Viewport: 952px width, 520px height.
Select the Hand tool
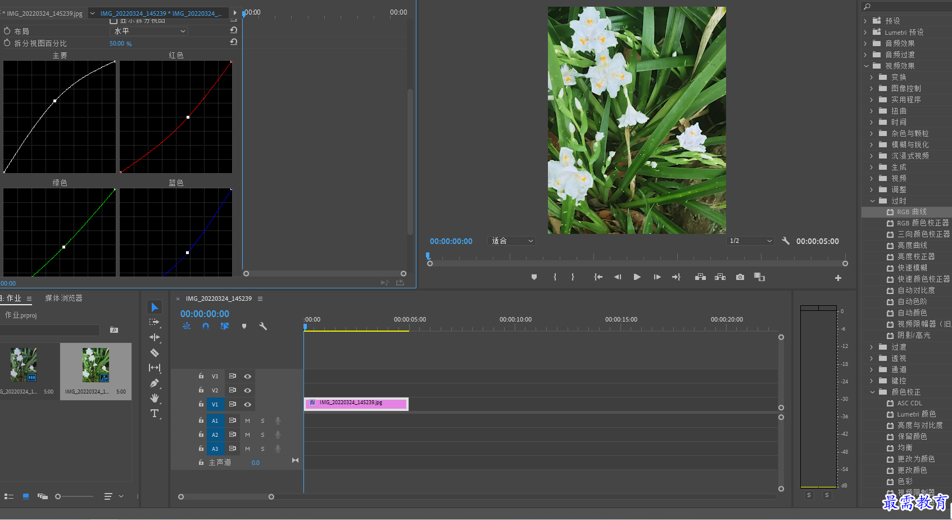pyautogui.click(x=155, y=398)
